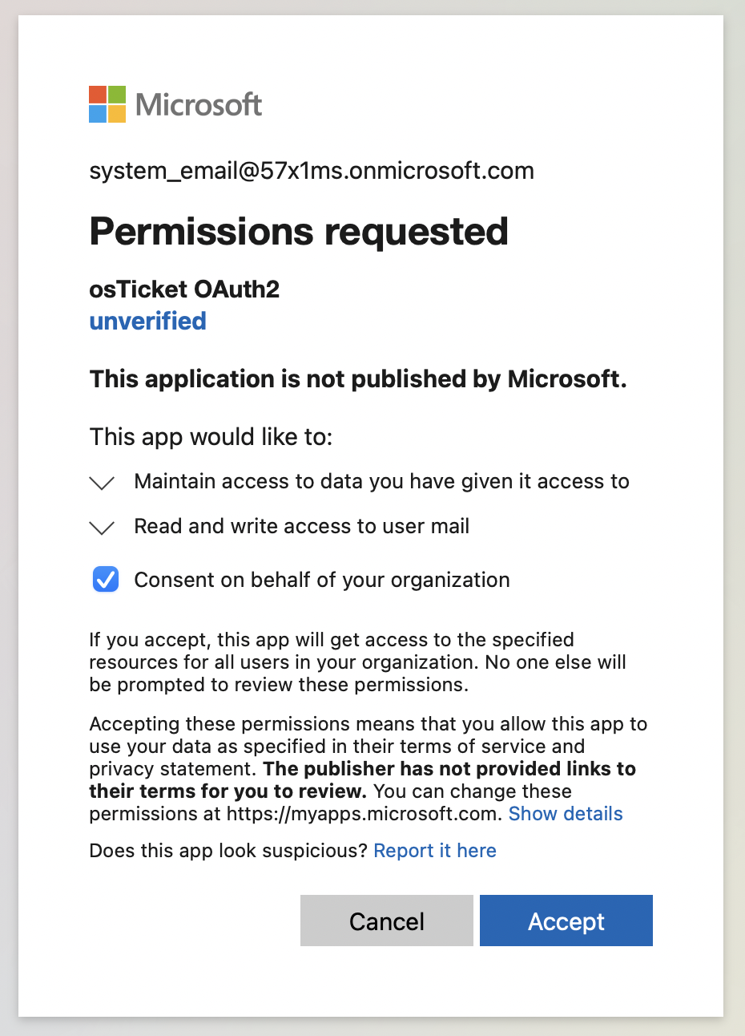Image resolution: width=745 pixels, height=1036 pixels.
Task: Expand the Maintain access permission chevron
Action: 102,483
